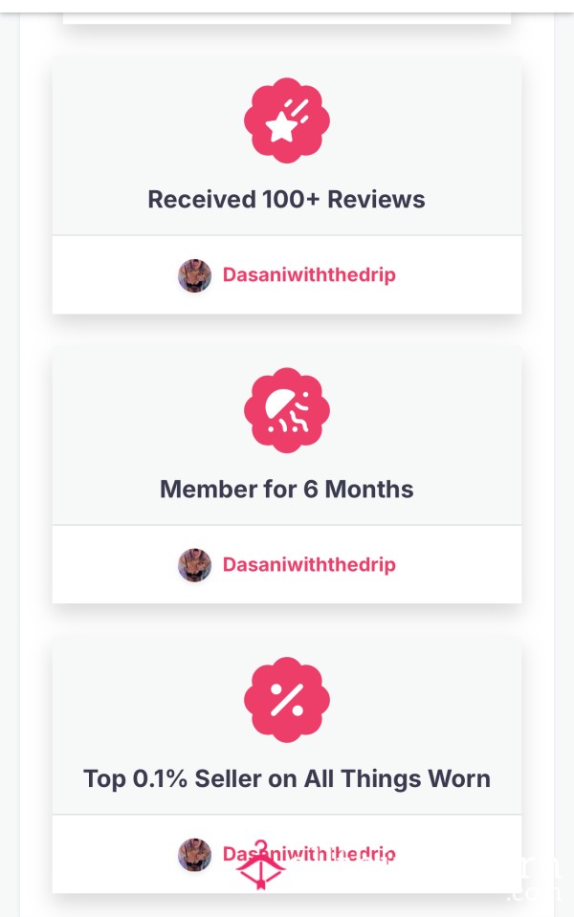
Task: Open avatar under Top 0.1% Seller
Action: [195, 855]
